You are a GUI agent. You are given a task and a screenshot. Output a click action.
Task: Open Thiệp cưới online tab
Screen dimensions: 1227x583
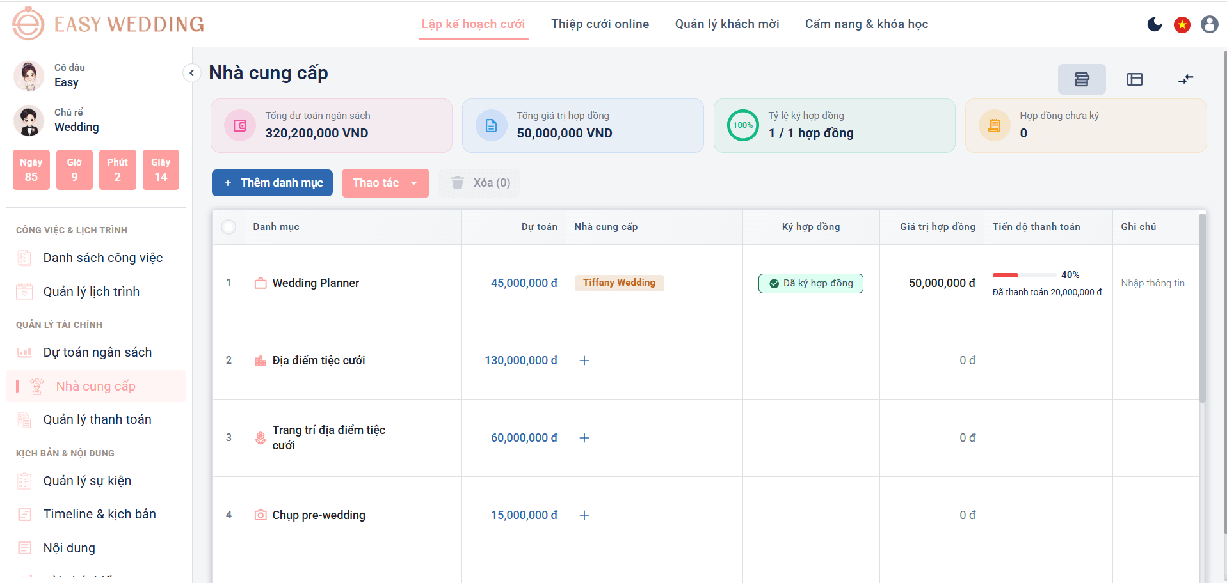(x=600, y=24)
